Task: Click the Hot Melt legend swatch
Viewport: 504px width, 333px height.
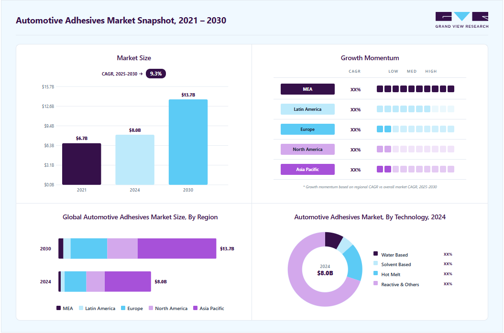Action: [x=375, y=273]
